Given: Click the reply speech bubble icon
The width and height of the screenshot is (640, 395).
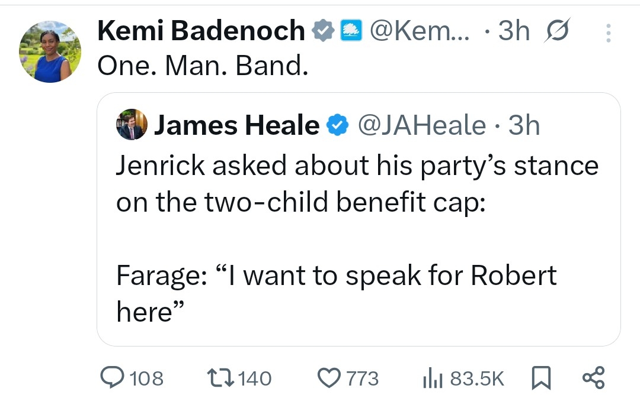Looking at the screenshot, I should pos(111,377).
